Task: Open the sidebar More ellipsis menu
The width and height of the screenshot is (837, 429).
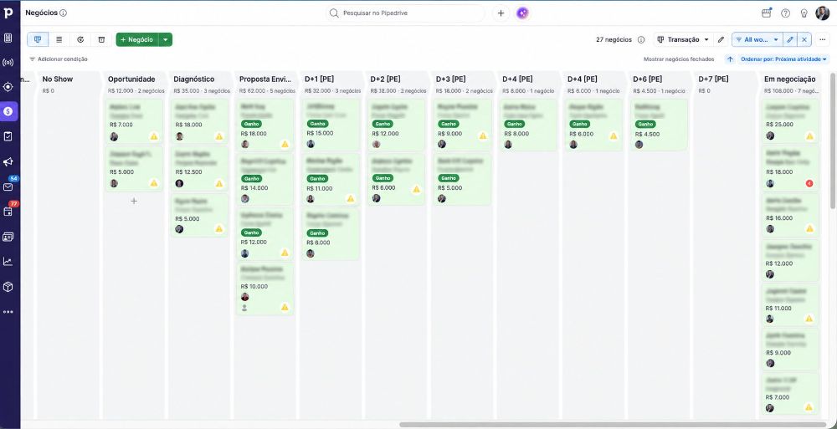Action: pyautogui.click(x=8, y=312)
